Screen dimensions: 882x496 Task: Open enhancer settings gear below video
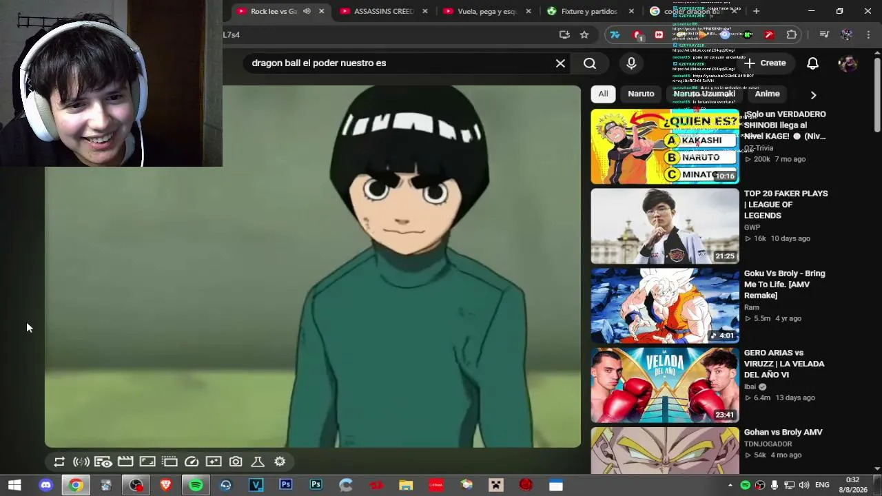280,462
